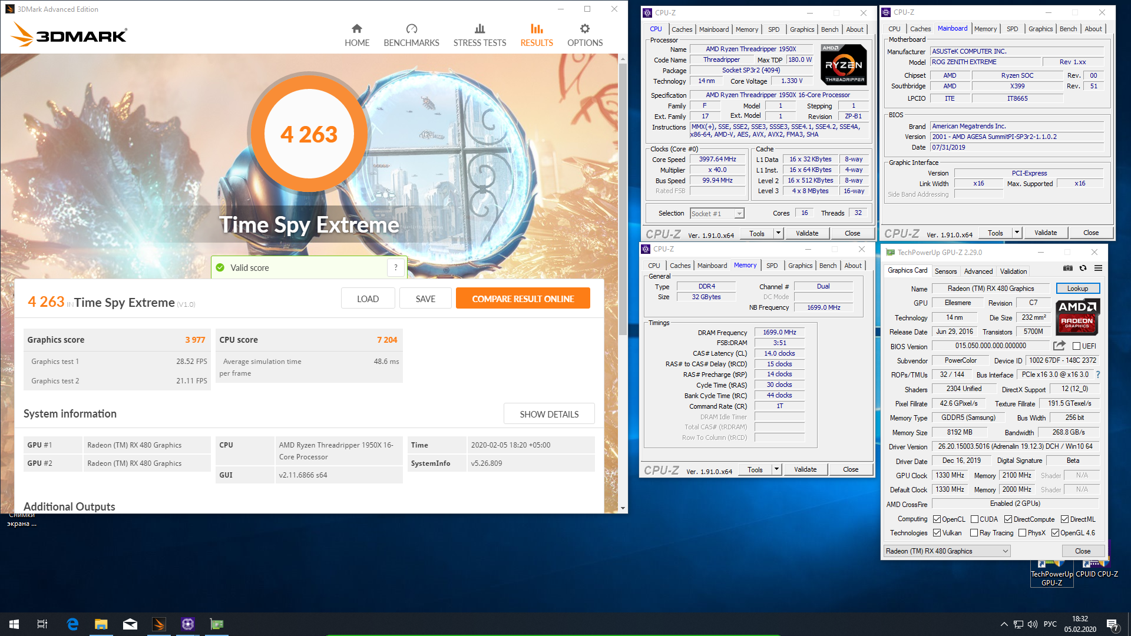Show hidden tray icons chevron
This screenshot has height=636, width=1131.
click(1004, 624)
